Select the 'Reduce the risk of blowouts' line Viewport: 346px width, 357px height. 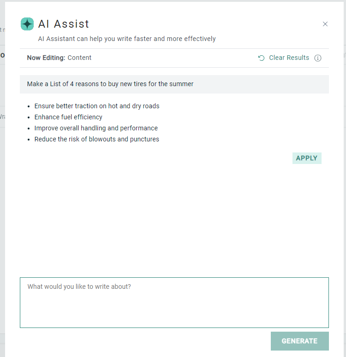pyautogui.click(x=96, y=139)
